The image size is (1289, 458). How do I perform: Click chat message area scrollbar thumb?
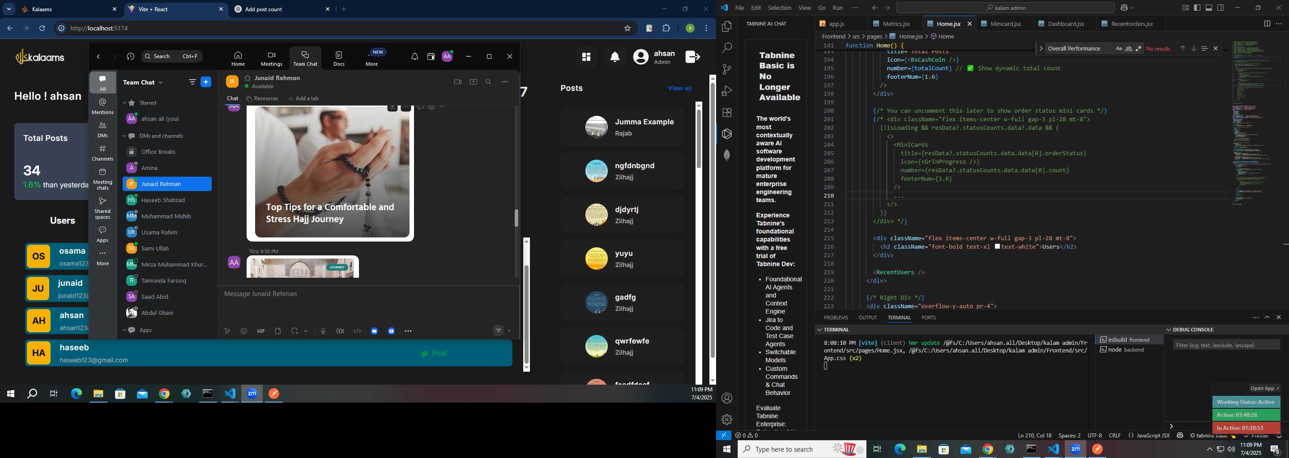click(x=516, y=218)
